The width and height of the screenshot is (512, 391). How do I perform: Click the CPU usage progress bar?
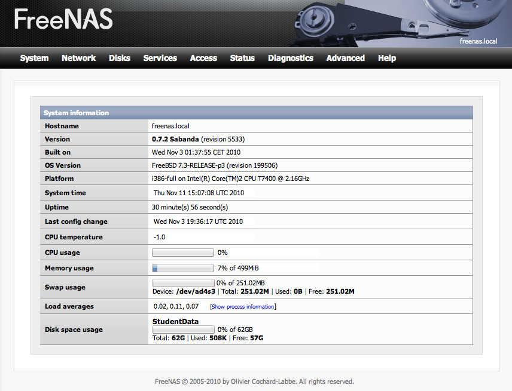coord(183,253)
